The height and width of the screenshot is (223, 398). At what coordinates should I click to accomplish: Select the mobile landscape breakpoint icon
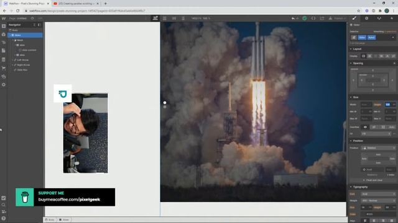pos(174,18)
